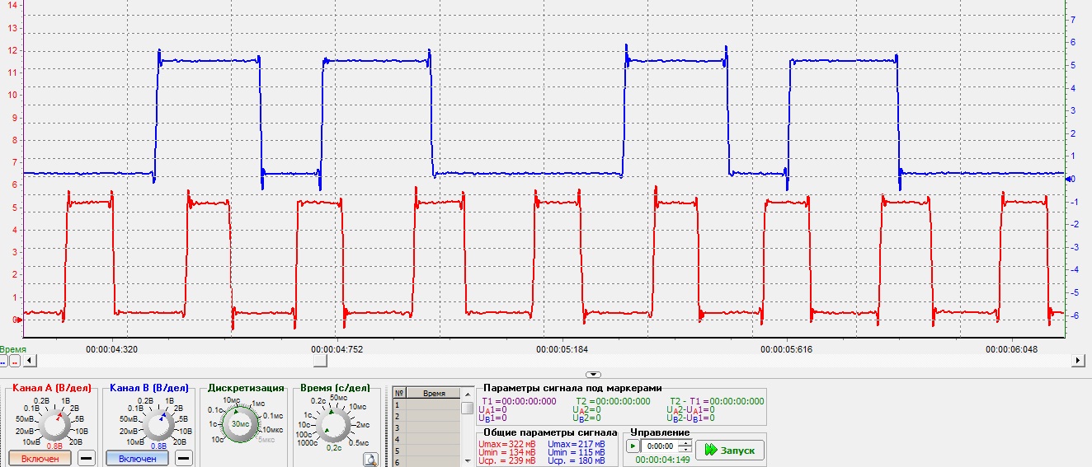Viewport: 1092px width, 467px height.
Task: Click the right arrow of the horizontal scrollbar
Action: (x=1079, y=361)
